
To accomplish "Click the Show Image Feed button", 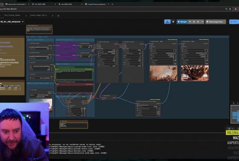I will tap(216, 22).
